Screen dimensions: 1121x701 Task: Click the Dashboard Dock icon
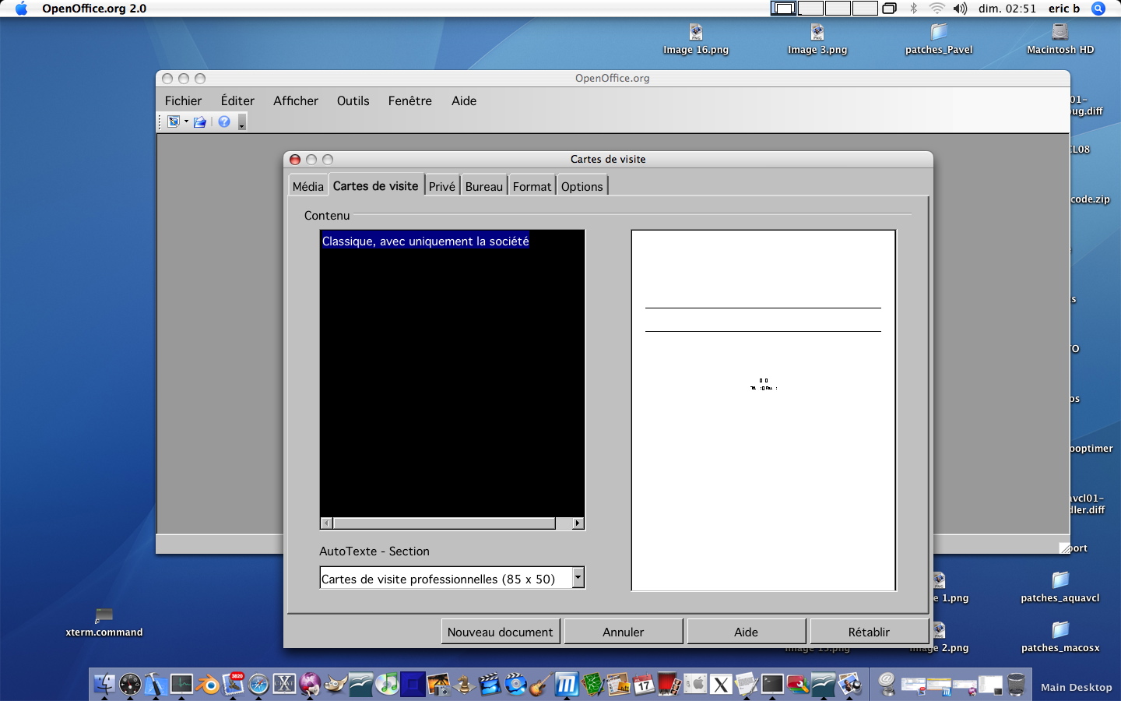[x=130, y=684]
